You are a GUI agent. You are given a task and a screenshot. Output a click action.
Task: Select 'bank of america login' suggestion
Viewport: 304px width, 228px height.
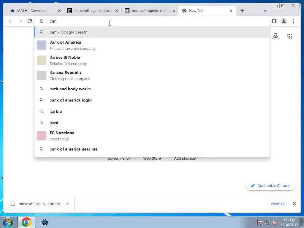click(152, 100)
